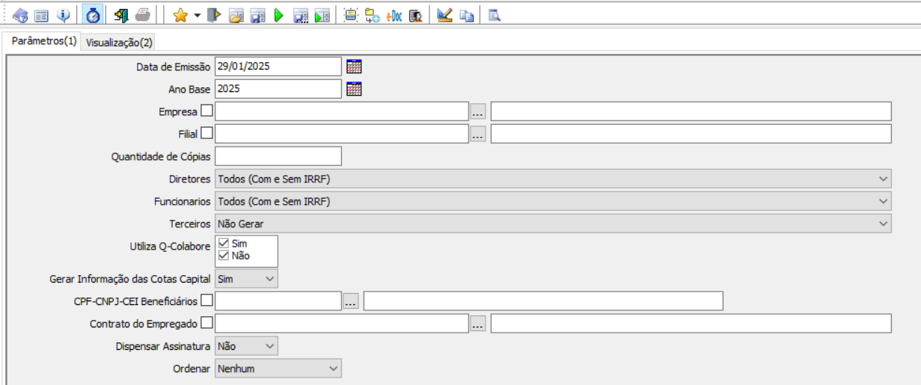Click the printer icon in toolbar
Viewport: 921px width, 385px height.
coord(143,15)
